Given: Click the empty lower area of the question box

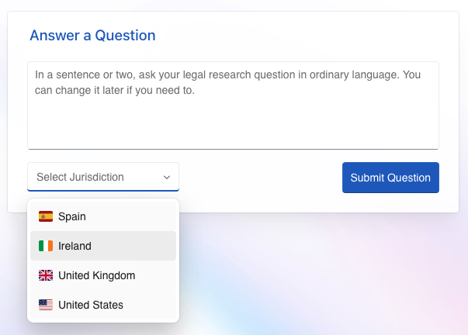Looking at the screenshot, I should (233, 126).
